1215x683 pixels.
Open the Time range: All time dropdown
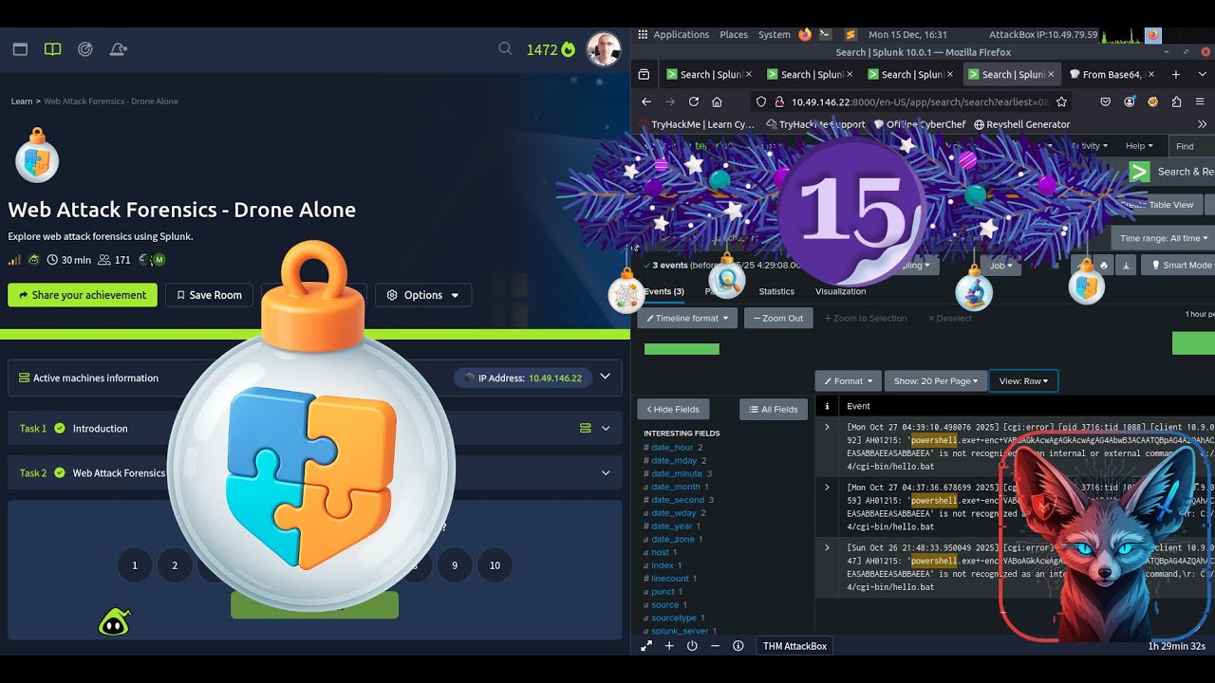pos(1163,238)
